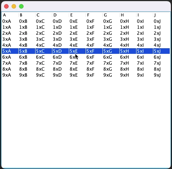Select cell 3xA
Viewport: 172px width, 169px height.
(x=10, y=39)
